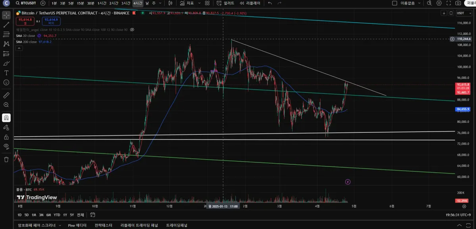Select the 5분 timeframe
The image size is (476, 229).
point(71,3)
